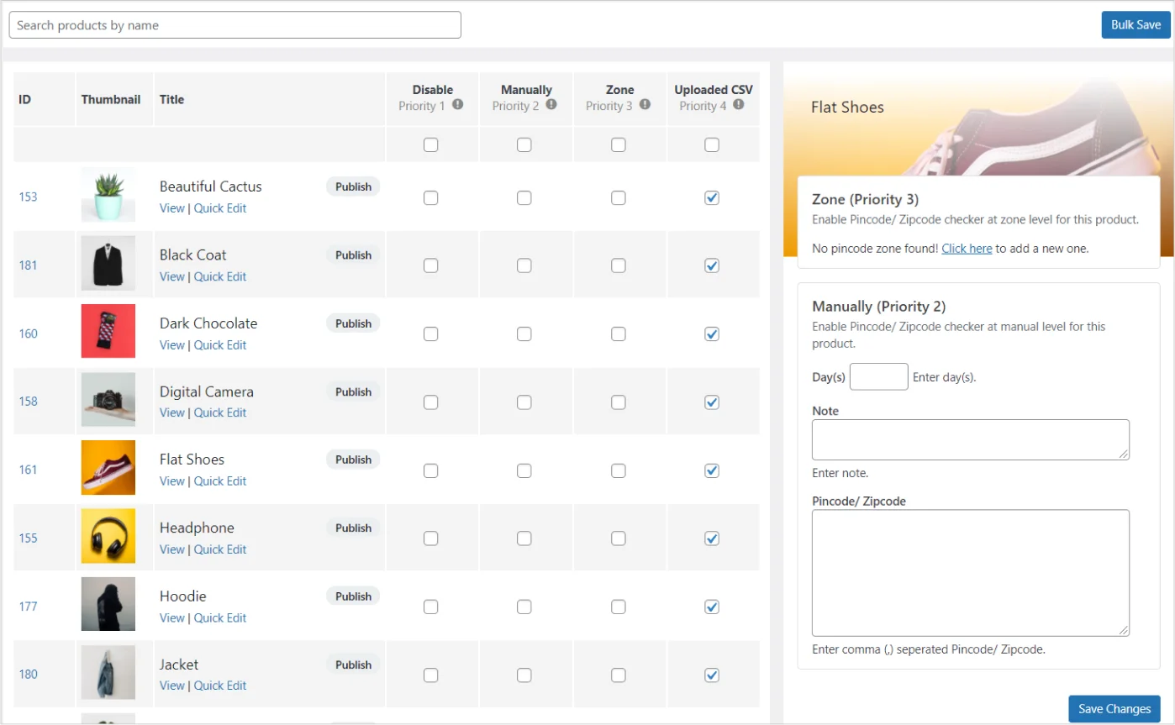1175x725 pixels.
Task: Click the Day(s) input box
Action: [x=878, y=377]
